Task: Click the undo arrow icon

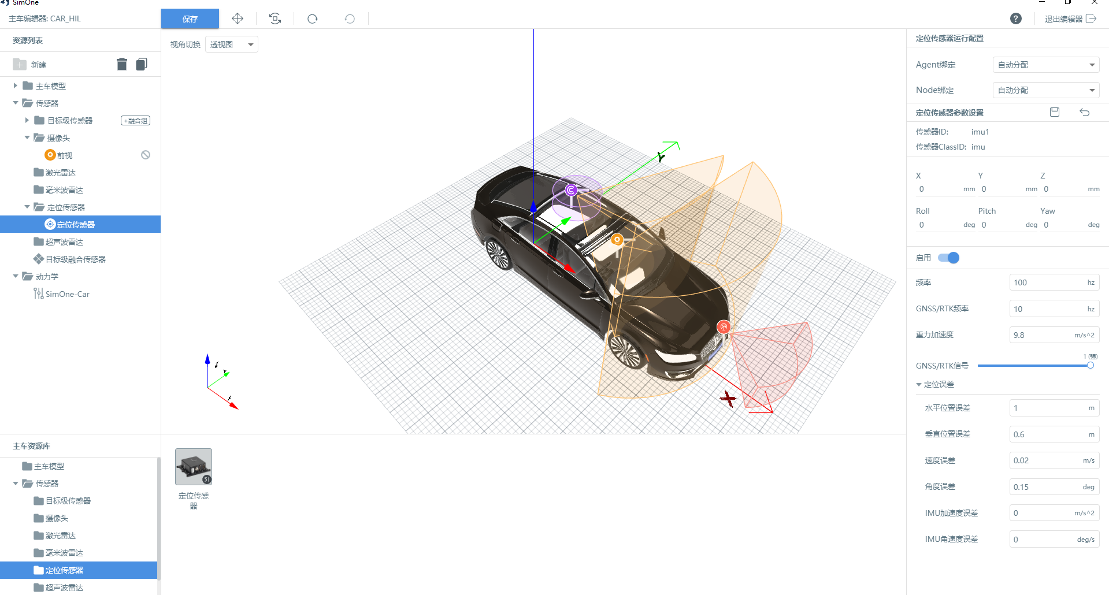Action: click(350, 18)
